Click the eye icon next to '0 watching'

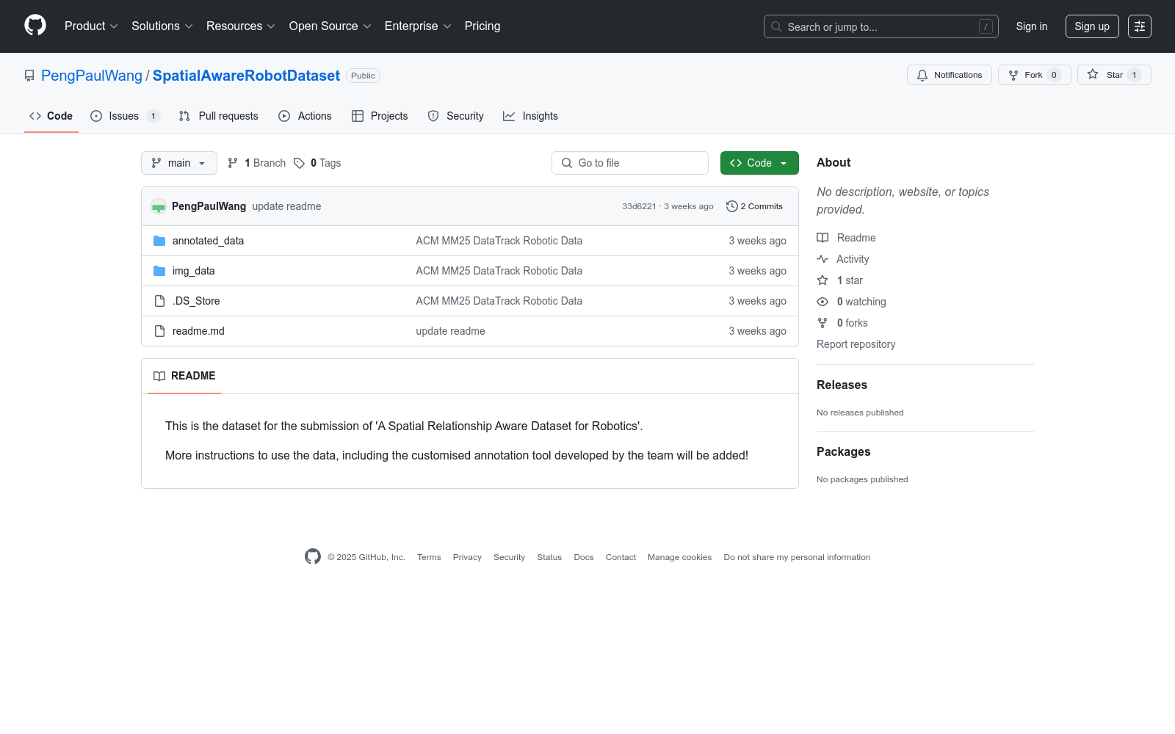pos(822,302)
